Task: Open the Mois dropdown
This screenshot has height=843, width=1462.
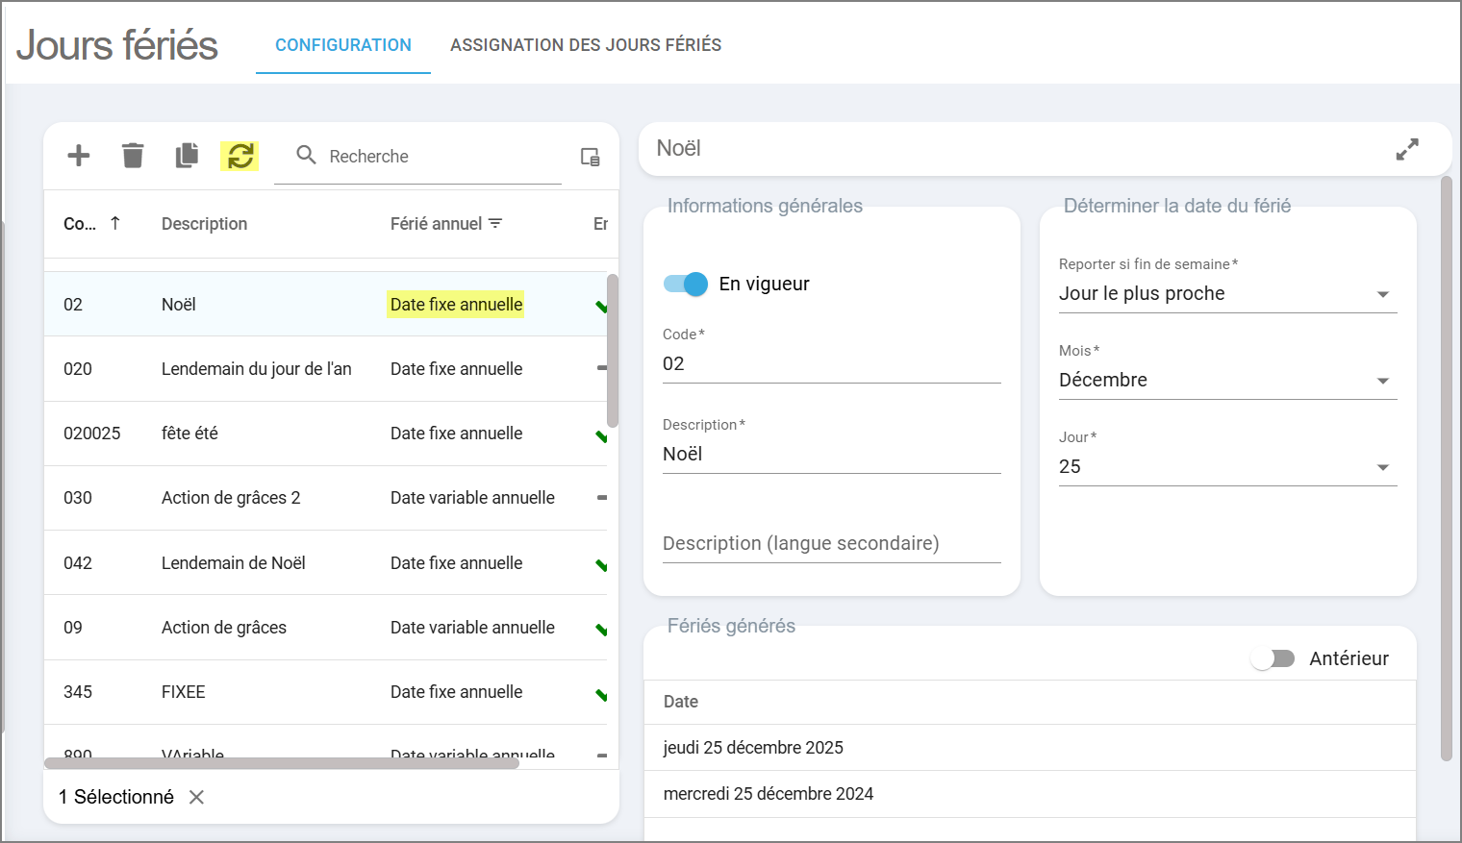Action: click(x=1227, y=381)
